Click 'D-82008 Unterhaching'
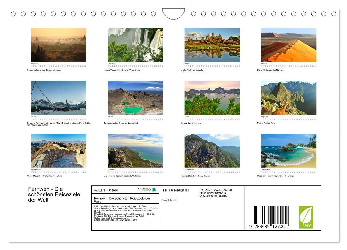The height and width of the screenshot is (250, 347). point(213,196)
